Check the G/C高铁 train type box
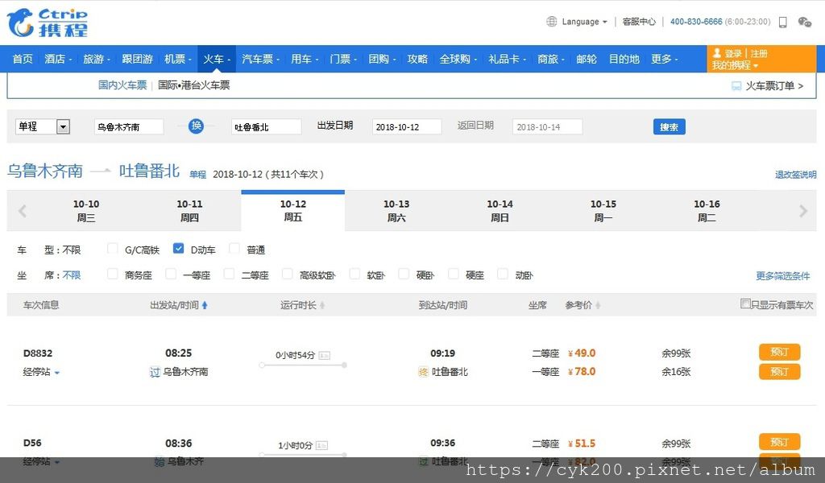Image resolution: width=825 pixels, height=483 pixels. tap(112, 249)
